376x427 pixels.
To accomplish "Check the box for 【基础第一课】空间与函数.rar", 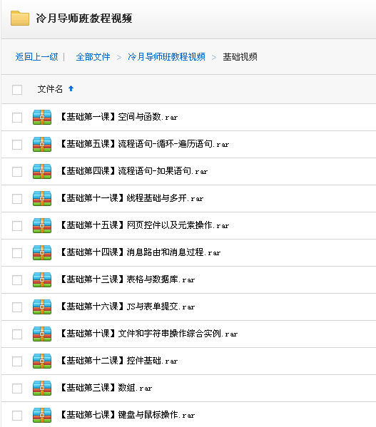I will [17, 118].
